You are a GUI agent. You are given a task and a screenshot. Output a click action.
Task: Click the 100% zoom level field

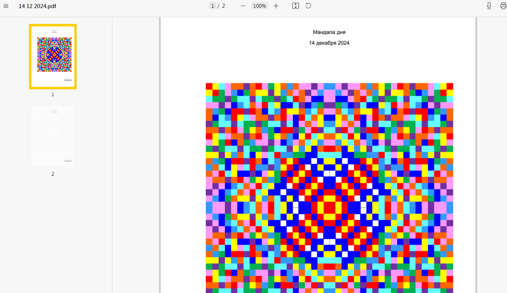[259, 6]
